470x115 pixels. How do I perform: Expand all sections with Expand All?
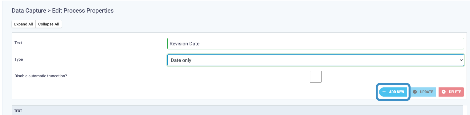[23, 24]
